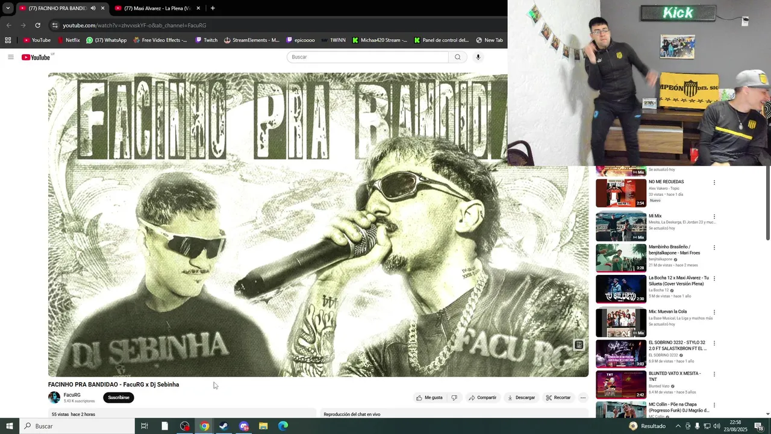Image resolution: width=771 pixels, height=434 pixels.
Task: Open options menu for Mambinho Brasileño
Action: pyautogui.click(x=714, y=248)
